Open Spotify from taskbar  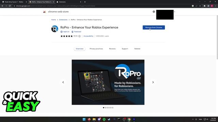click(104, 119)
